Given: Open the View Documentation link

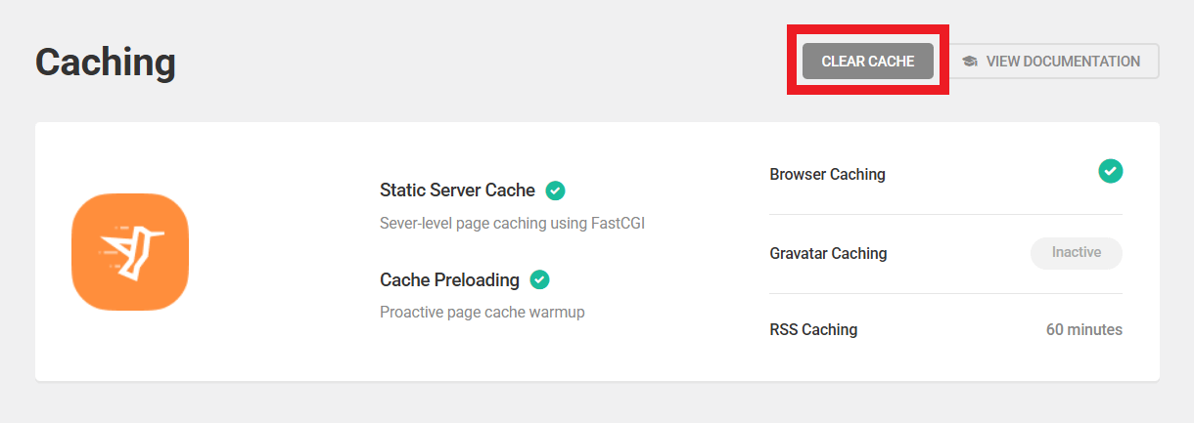Looking at the screenshot, I should (1062, 61).
